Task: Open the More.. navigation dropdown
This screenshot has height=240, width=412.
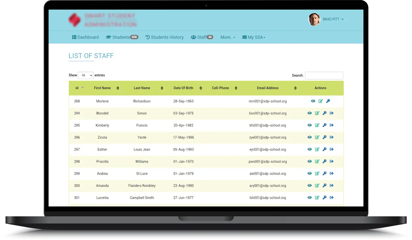Action: (x=228, y=37)
